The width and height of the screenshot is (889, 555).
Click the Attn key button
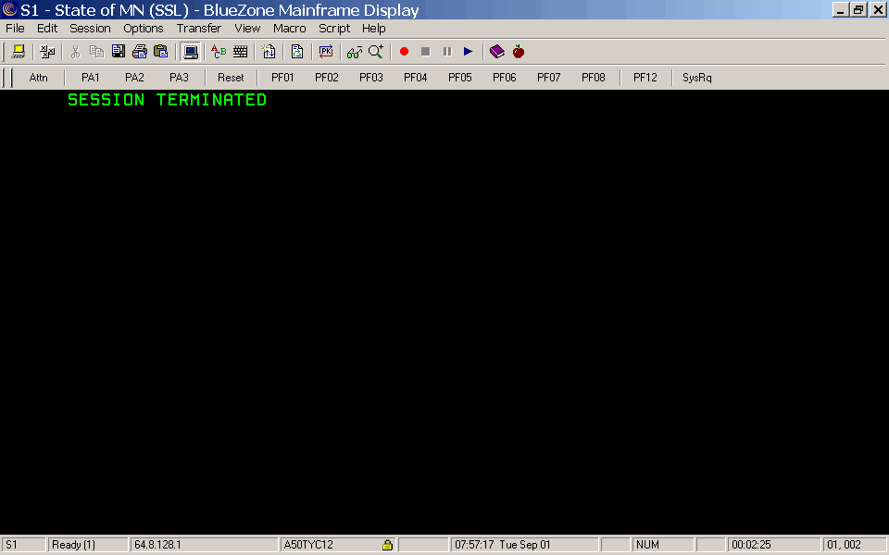click(39, 78)
